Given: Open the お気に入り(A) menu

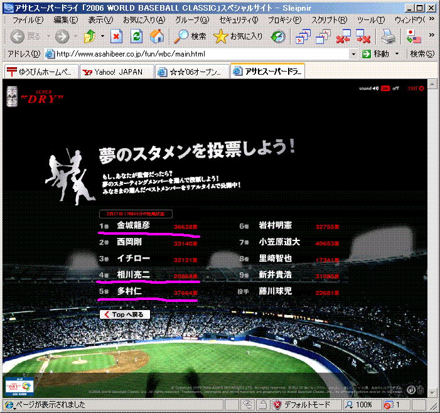Looking at the screenshot, I should (x=144, y=20).
